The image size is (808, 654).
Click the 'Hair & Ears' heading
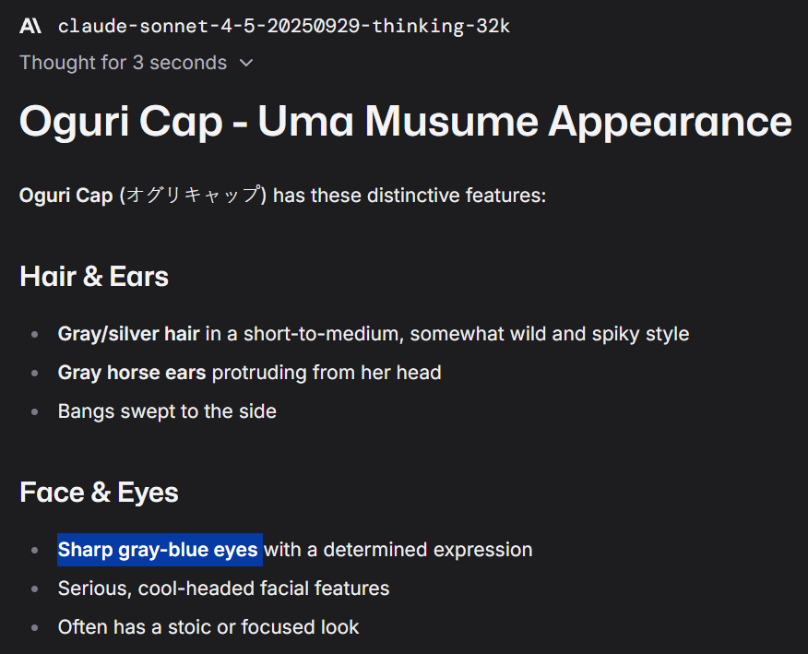click(x=94, y=276)
